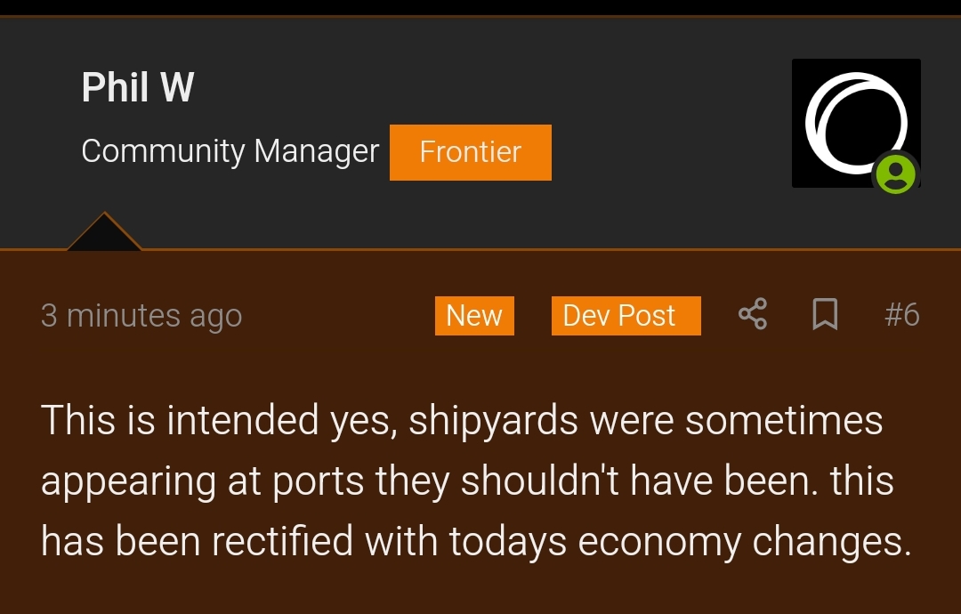Open Phil W's avatar image

856,123
